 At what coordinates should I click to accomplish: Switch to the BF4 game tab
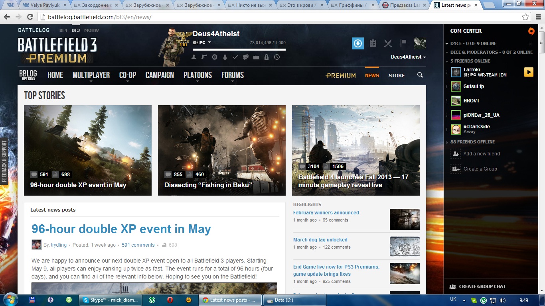point(63,30)
